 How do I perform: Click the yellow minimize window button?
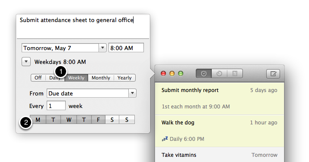(x=172, y=74)
